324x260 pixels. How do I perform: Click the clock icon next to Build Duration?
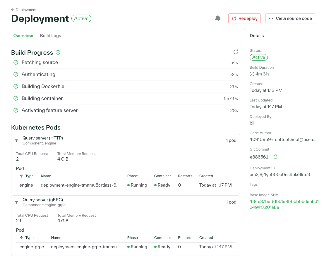[x=252, y=74]
